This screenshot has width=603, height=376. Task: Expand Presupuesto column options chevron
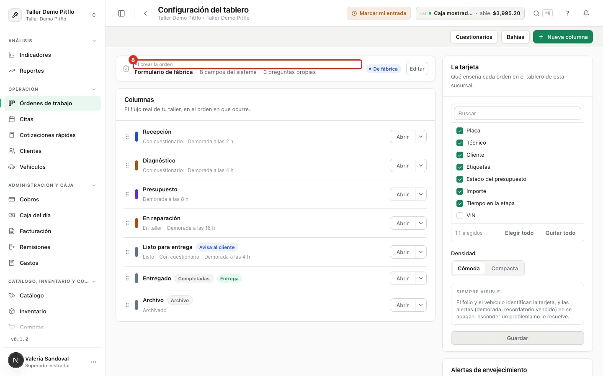421,194
